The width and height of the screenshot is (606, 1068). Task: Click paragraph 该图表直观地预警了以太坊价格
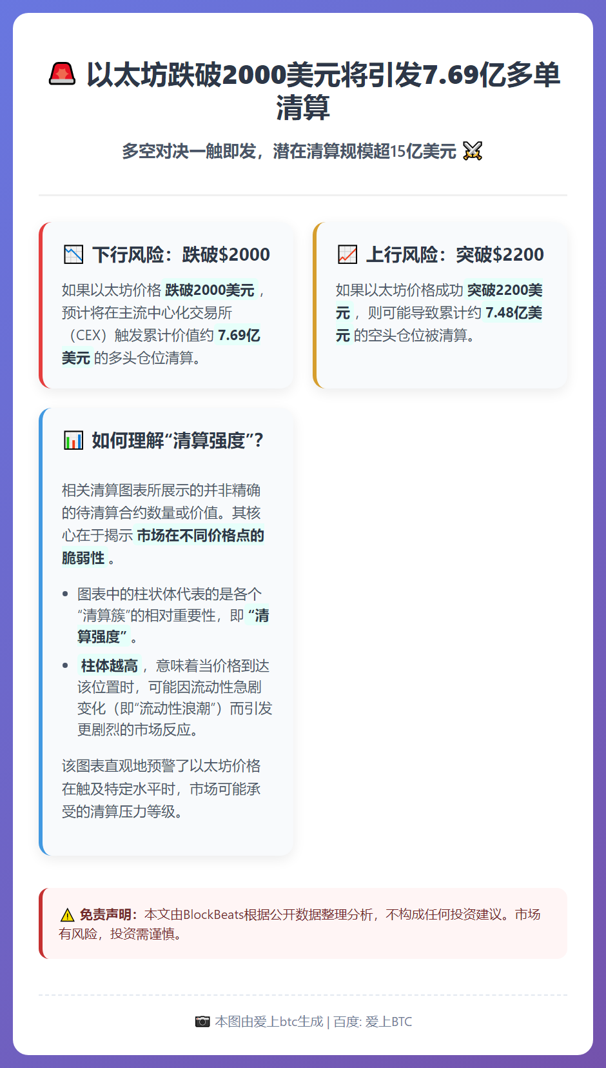click(161, 766)
